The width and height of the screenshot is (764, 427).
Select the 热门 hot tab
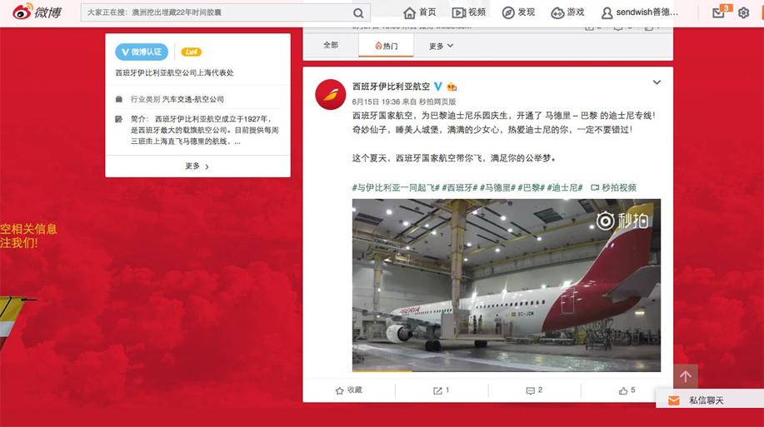[386, 46]
